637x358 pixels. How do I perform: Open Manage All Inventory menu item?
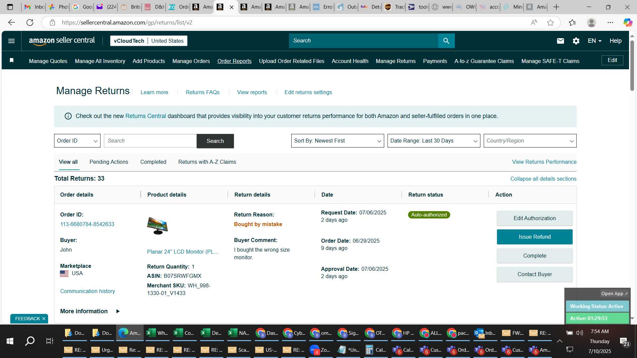pyautogui.click(x=100, y=61)
